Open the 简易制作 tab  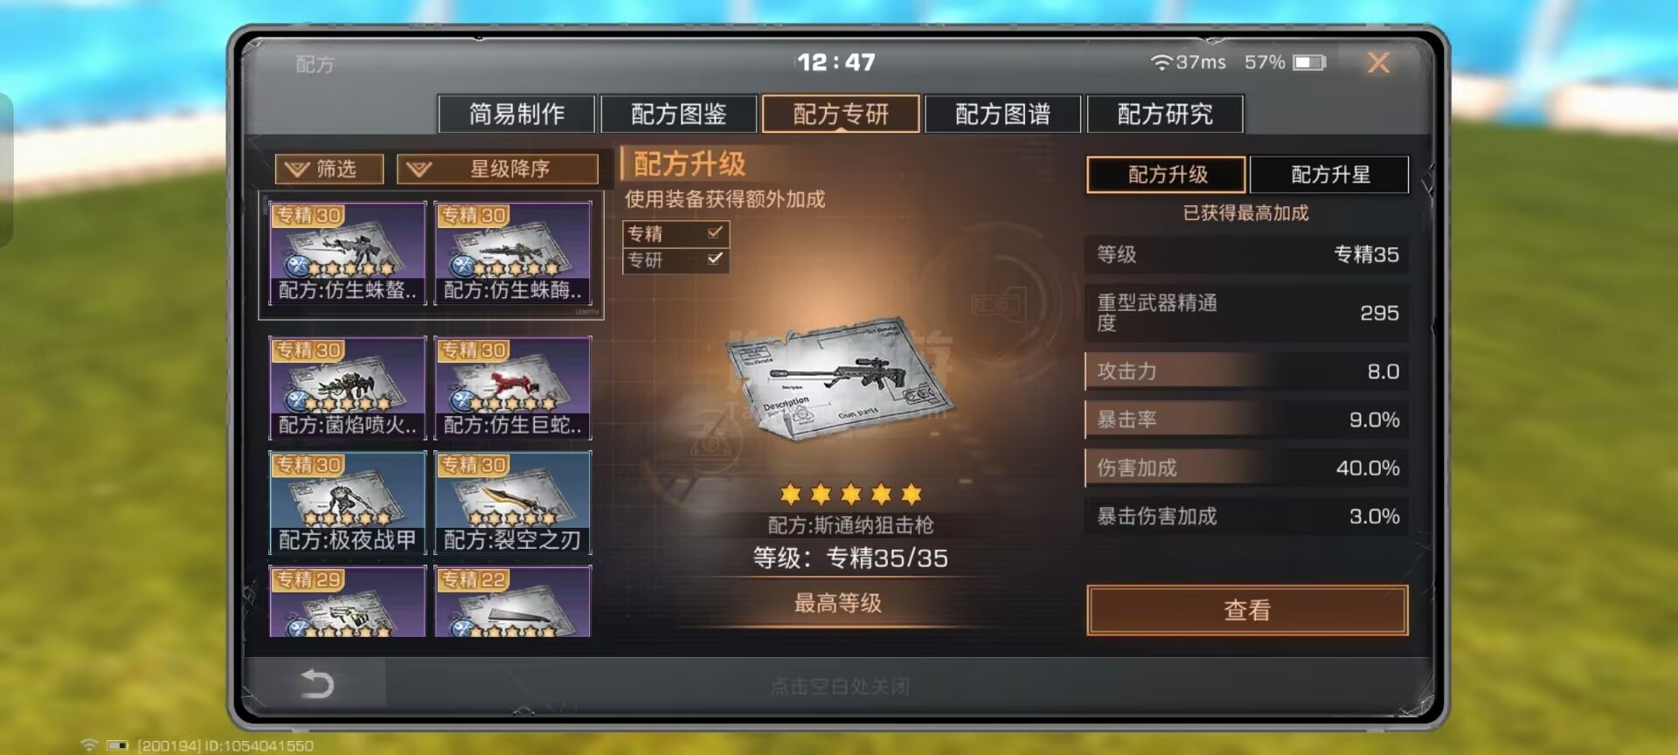(x=517, y=114)
